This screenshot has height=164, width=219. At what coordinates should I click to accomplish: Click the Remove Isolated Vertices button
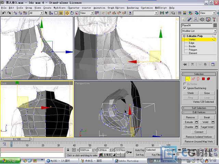(x=199, y=137)
